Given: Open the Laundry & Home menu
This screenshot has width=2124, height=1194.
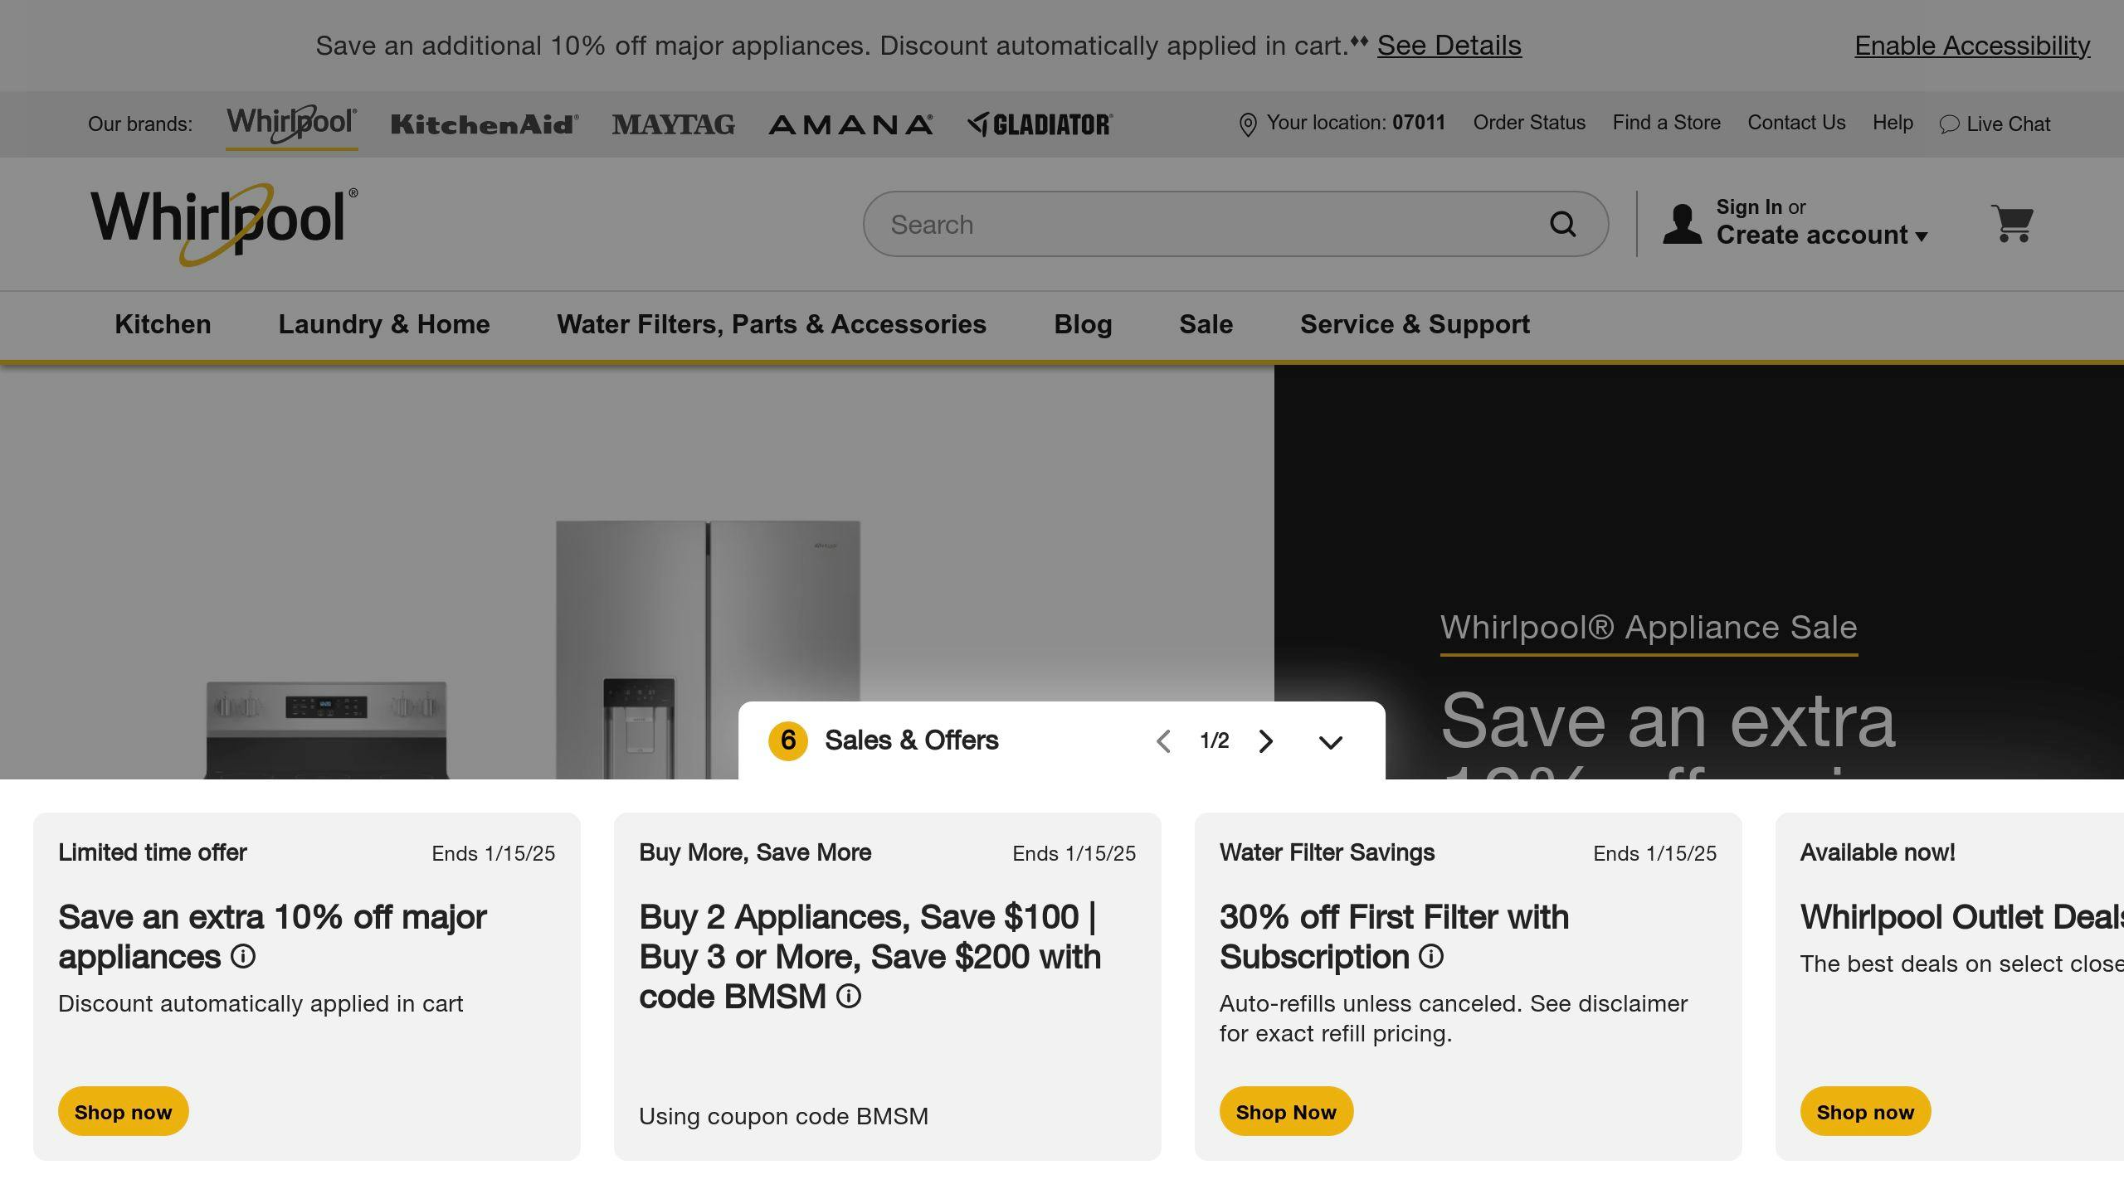Looking at the screenshot, I should click(384, 324).
